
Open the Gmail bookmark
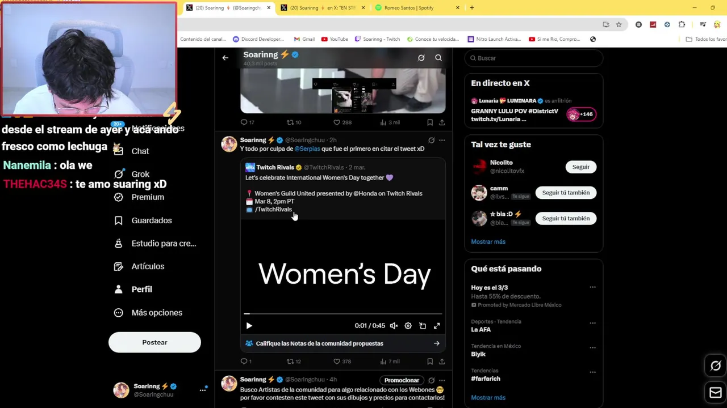click(x=304, y=39)
